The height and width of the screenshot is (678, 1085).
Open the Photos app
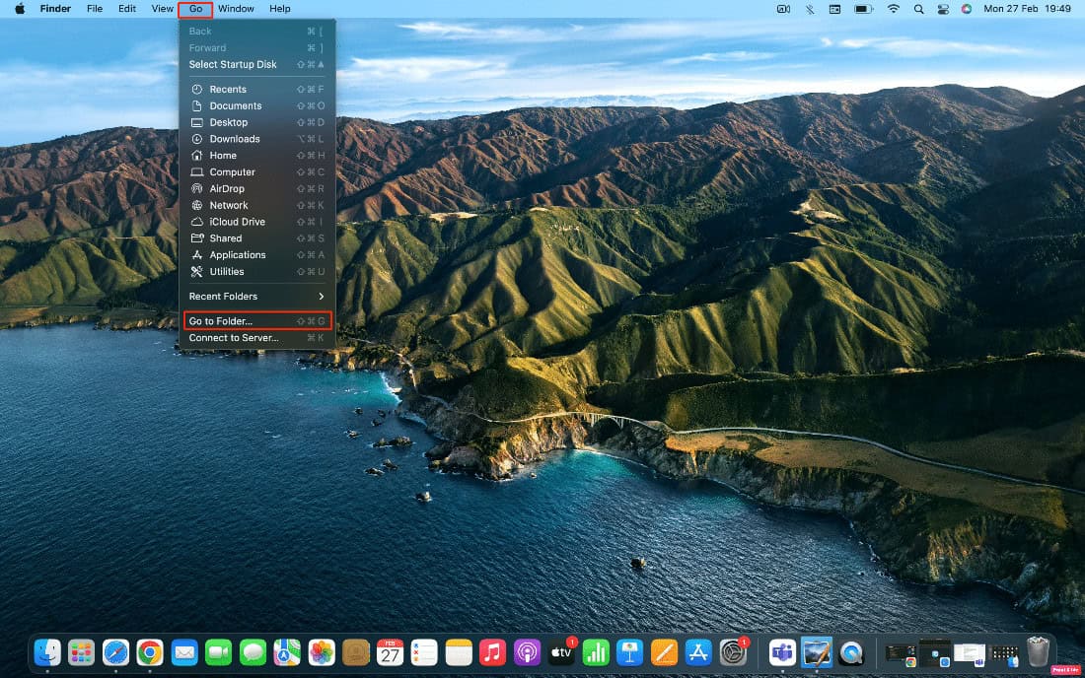[x=322, y=651]
